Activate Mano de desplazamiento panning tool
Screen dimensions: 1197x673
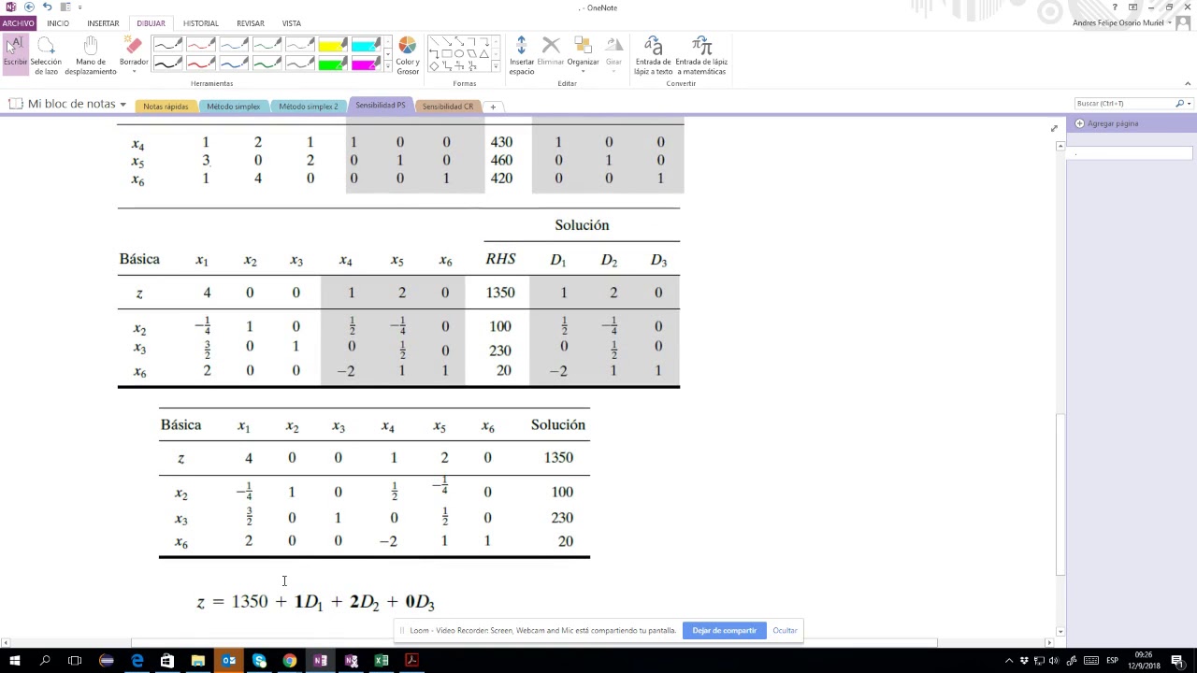(91, 55)
